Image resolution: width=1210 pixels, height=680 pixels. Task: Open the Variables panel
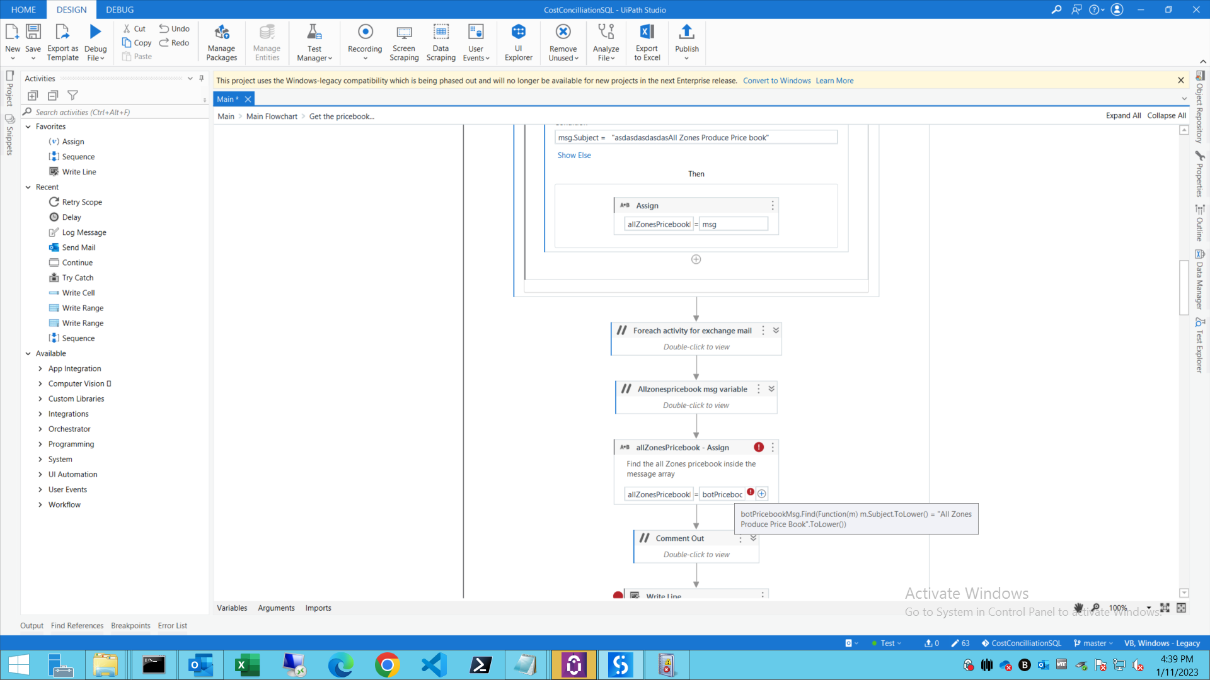click(x=232, y=608)
